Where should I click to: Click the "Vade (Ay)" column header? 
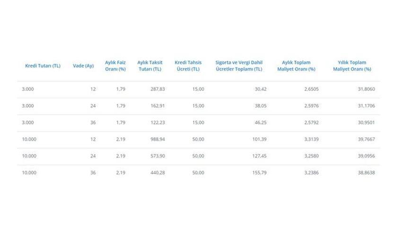click(x=83, y=66)
